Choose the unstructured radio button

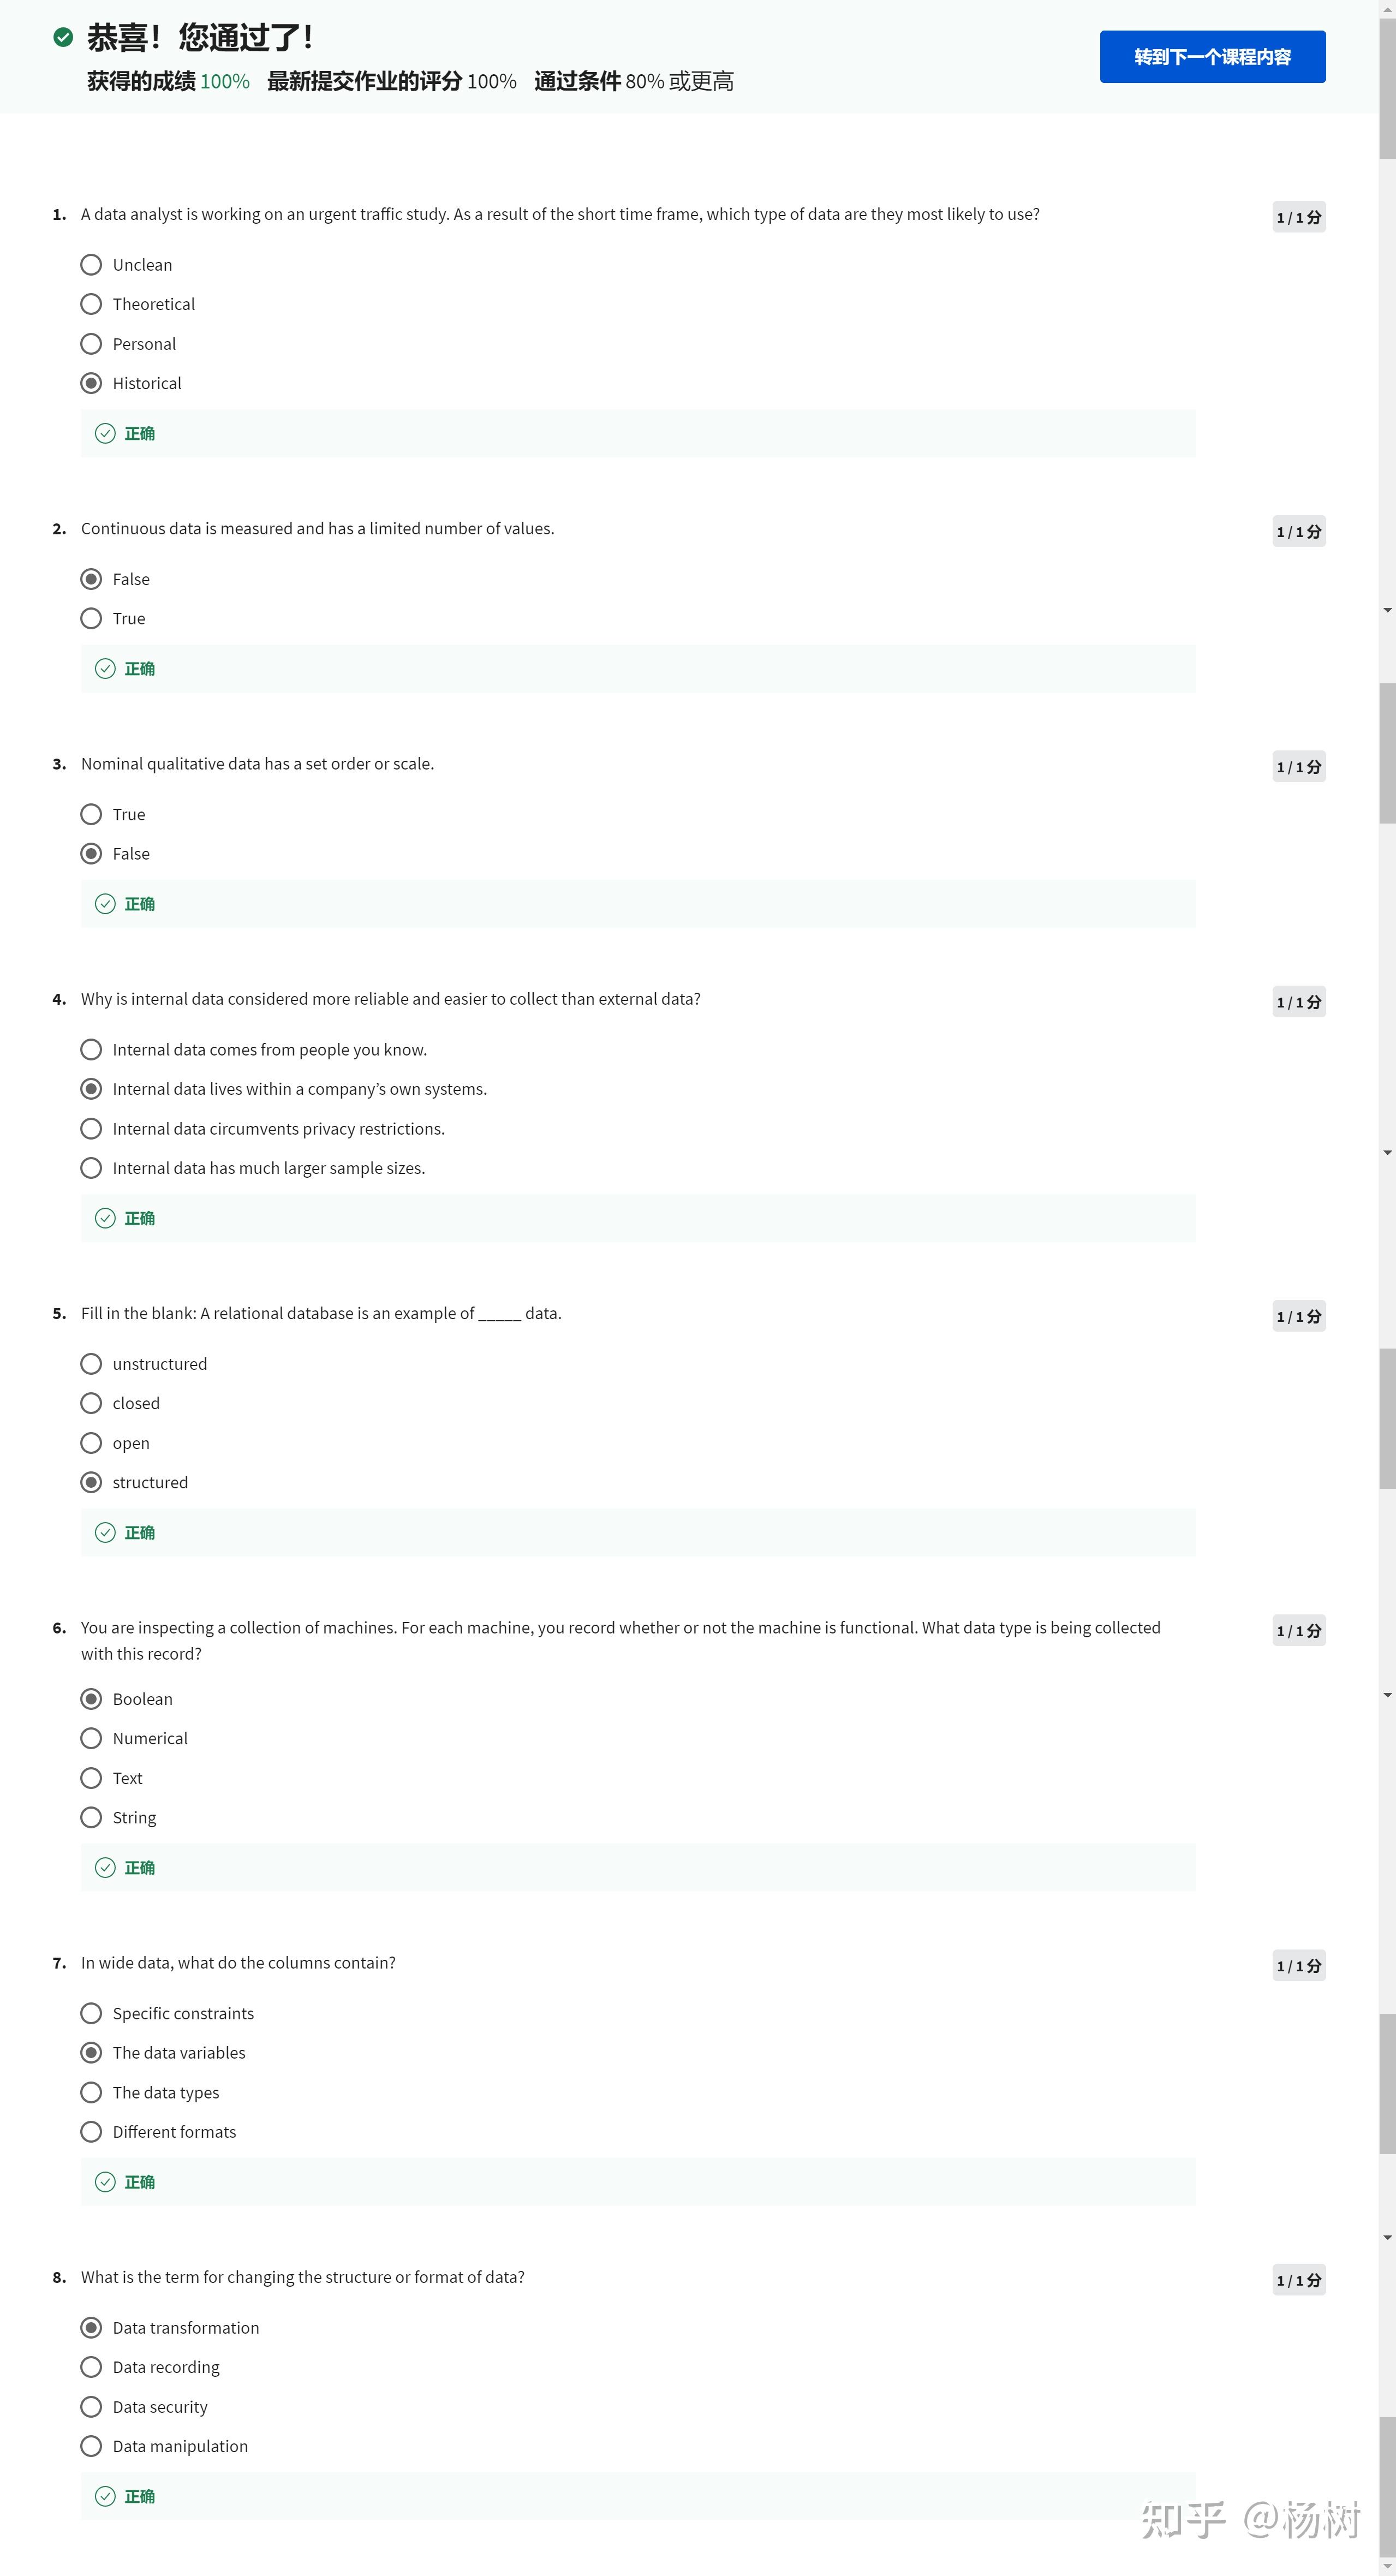pos(91,1364)
